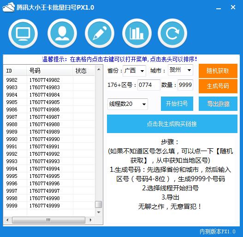The image size is (243, 237).
Task: Open the user profile circular icon
Action: pyautogui.click(x=62, y=33)
